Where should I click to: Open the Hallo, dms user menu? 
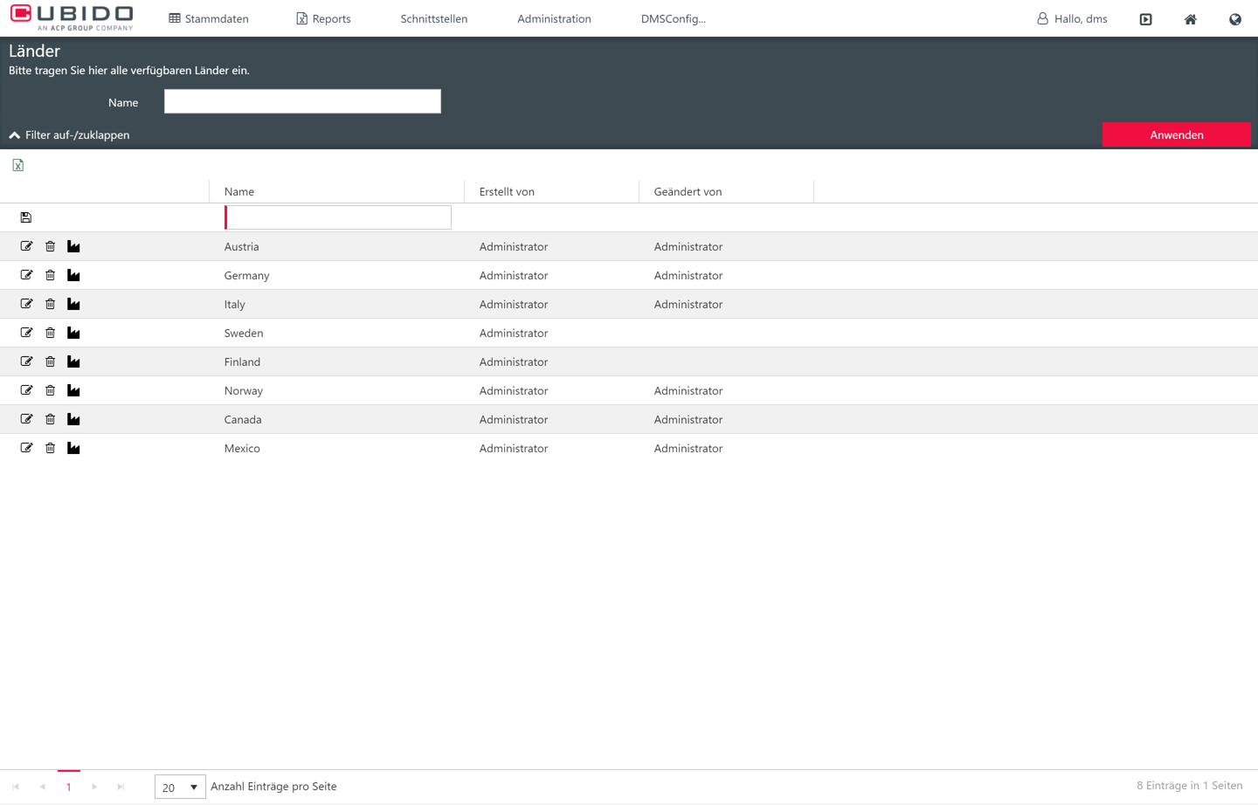click(x=1072, y=18)
